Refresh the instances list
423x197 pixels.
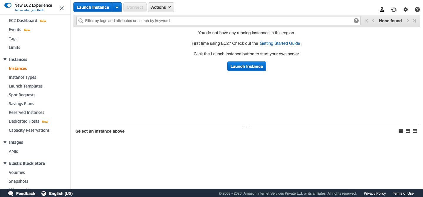(394, 10)
